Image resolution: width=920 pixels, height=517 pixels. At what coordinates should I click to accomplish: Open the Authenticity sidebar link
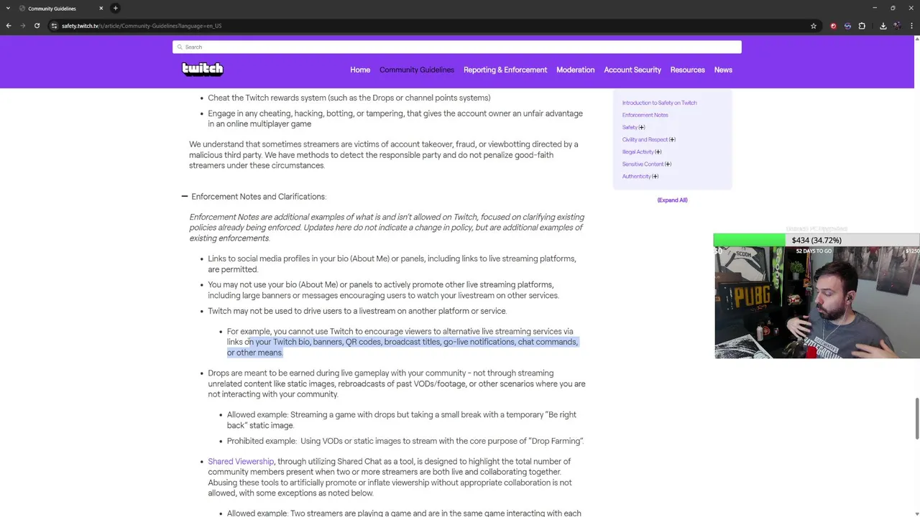tap(636, 176)
